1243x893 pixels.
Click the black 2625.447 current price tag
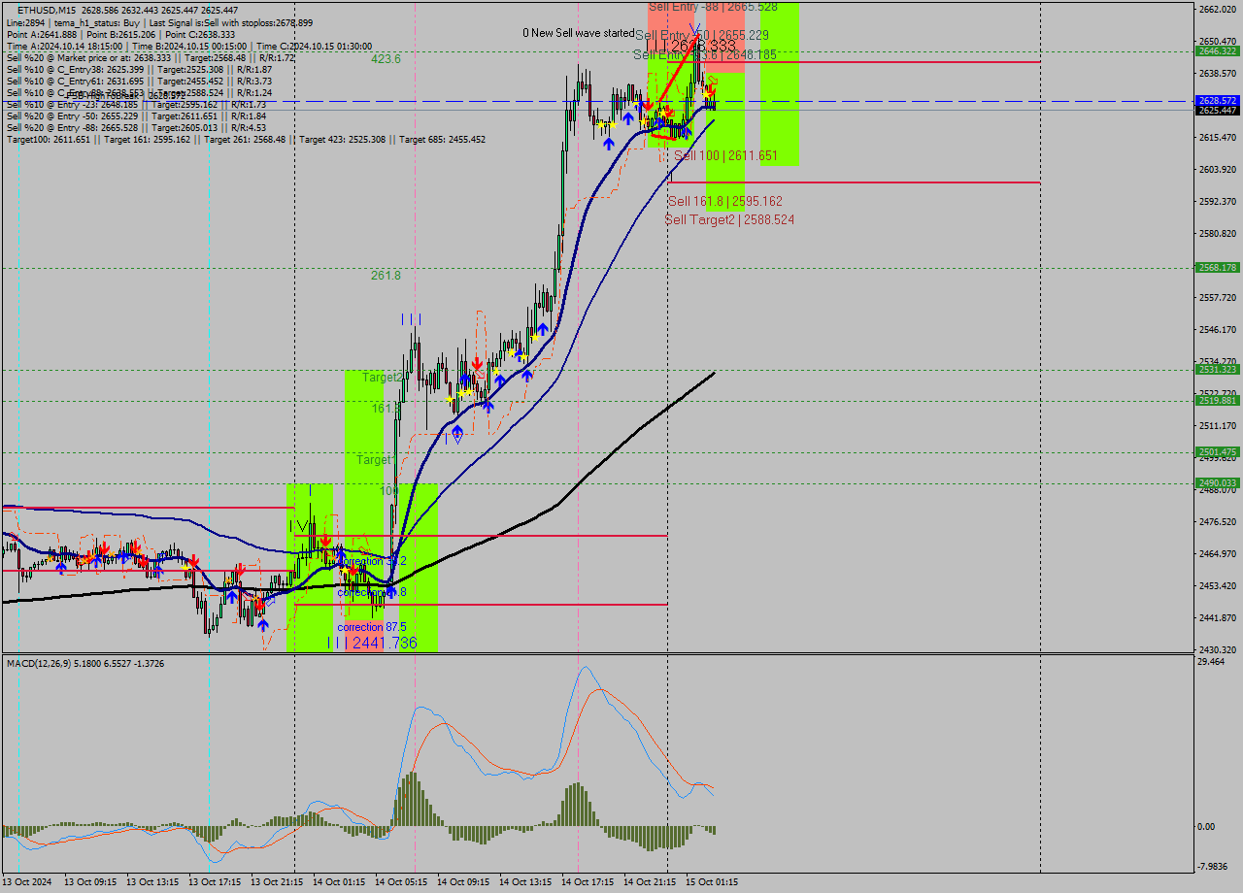click(x=1217, y=111)
